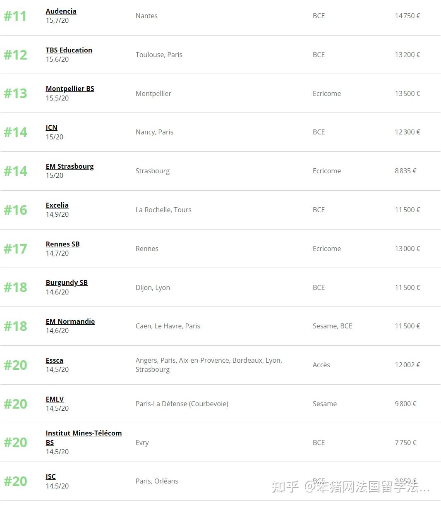441x505 pixels.
Task: Click the #11 rank number
Action: (15, 16)
